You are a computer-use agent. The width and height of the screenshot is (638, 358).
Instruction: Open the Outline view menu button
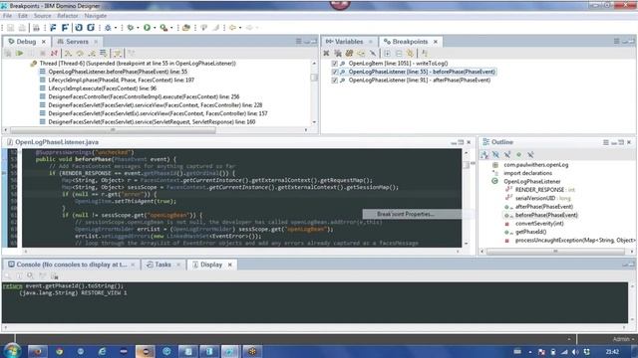click(606, 142)
